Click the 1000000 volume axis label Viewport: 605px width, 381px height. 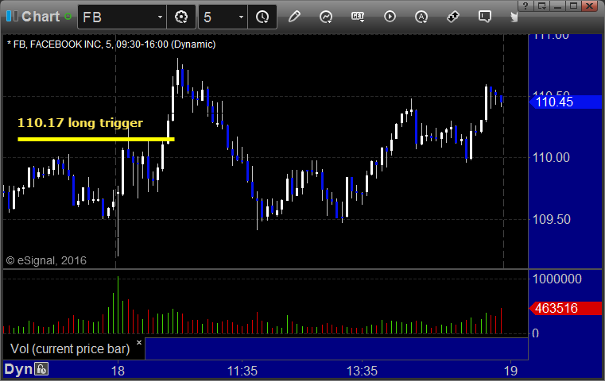pos(557,279)
